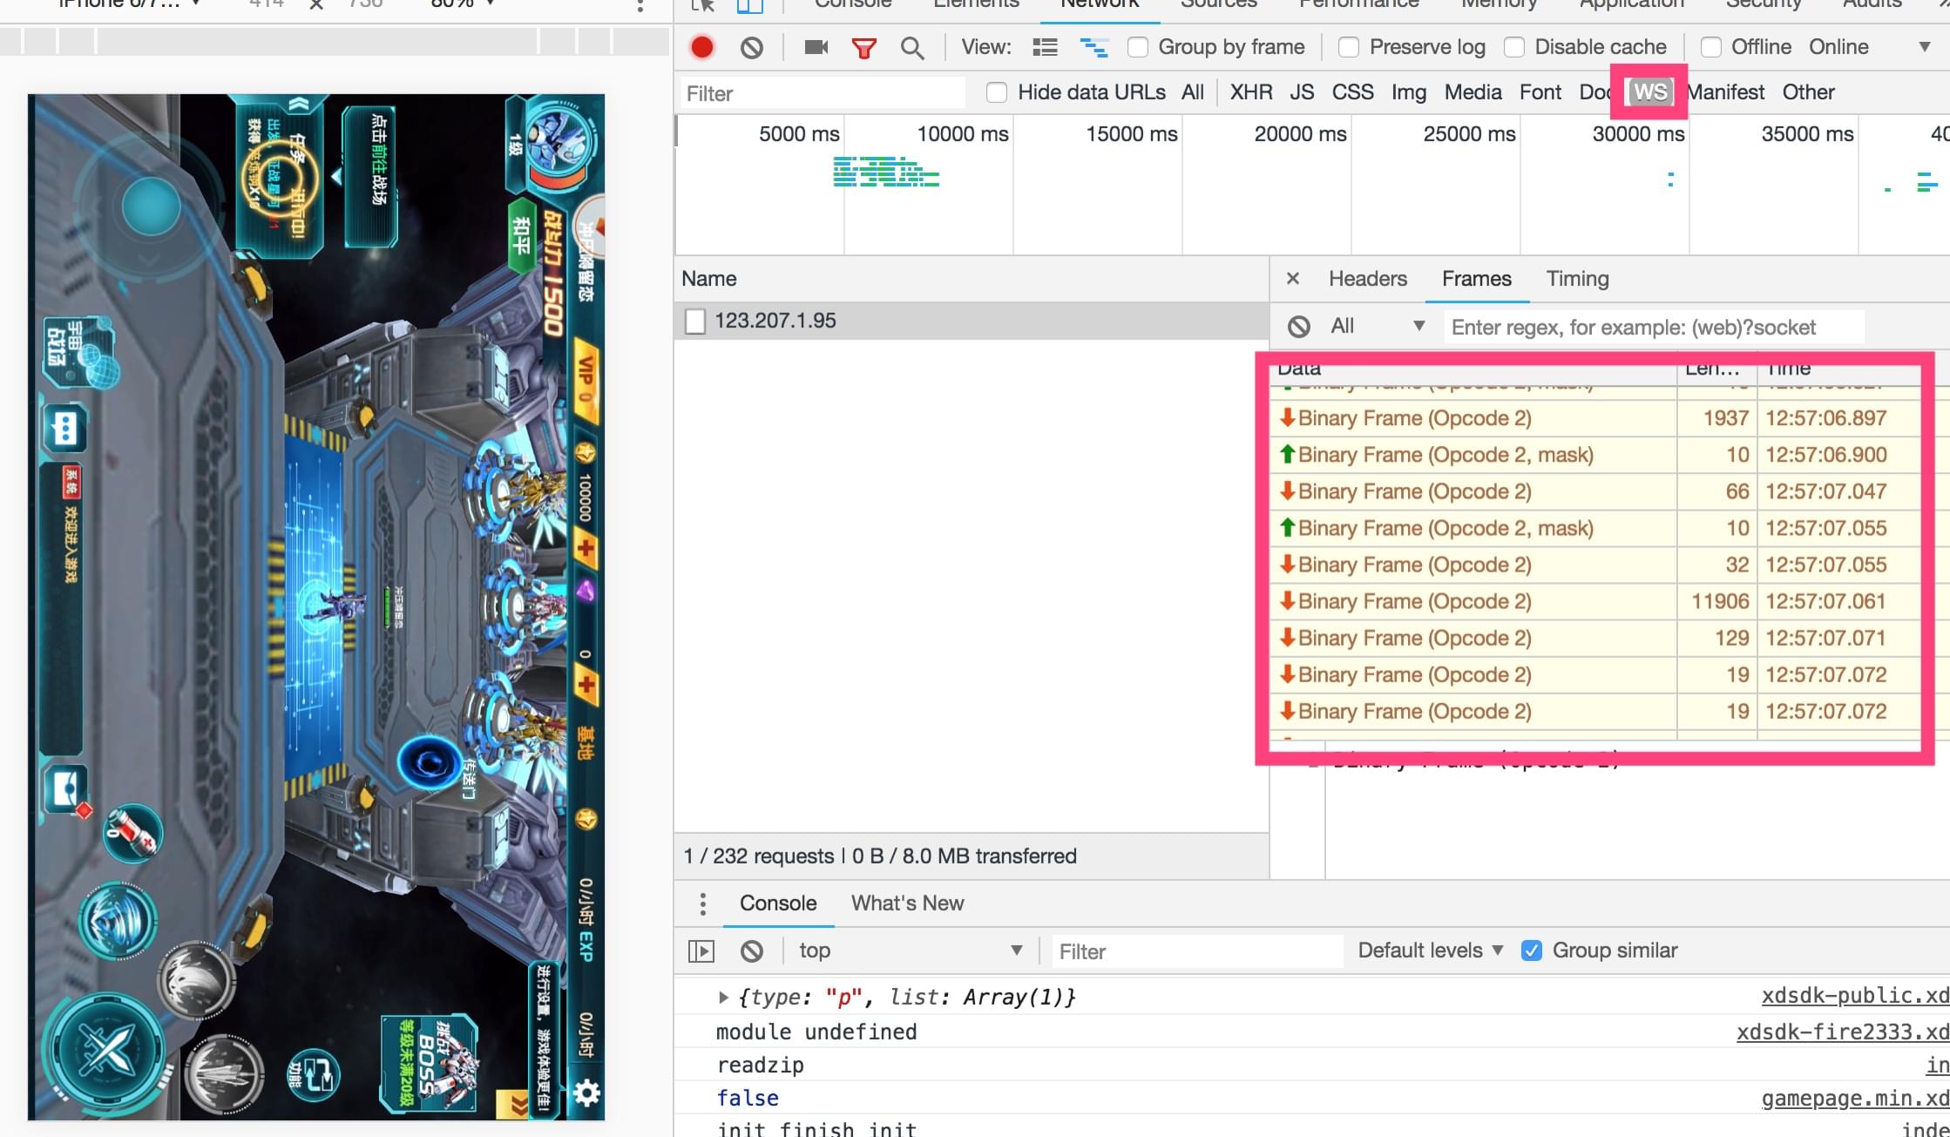1950x1137 pixels.
Task: Check Disable cache option
Action: [1514, 47]
